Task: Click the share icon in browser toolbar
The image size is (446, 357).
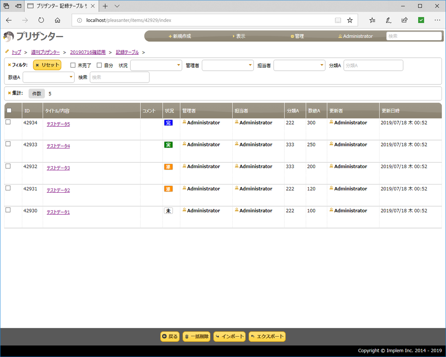Action: click(x=404, y=20)
